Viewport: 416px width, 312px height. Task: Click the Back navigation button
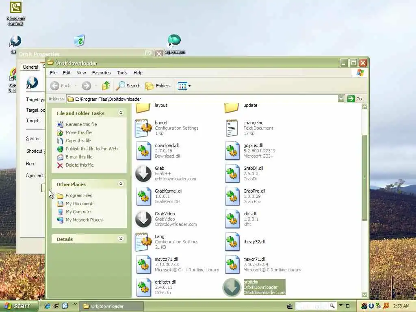61,86
